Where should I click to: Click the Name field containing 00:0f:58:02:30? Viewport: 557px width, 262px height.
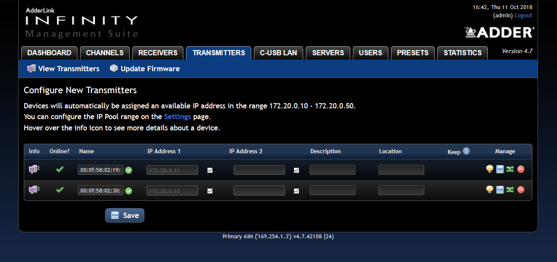click(101, 190)
